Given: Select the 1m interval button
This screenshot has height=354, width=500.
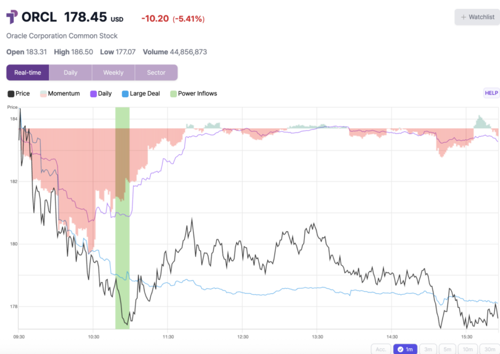Looking at the screenshot, I should tap(405, 349).
